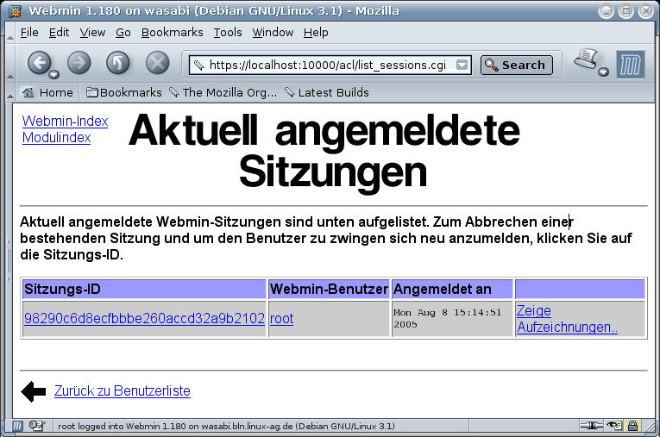This screenshot has height=437, width=660.
Task: Collapse the menu bar grippy handle
Action: click(10, 33)
